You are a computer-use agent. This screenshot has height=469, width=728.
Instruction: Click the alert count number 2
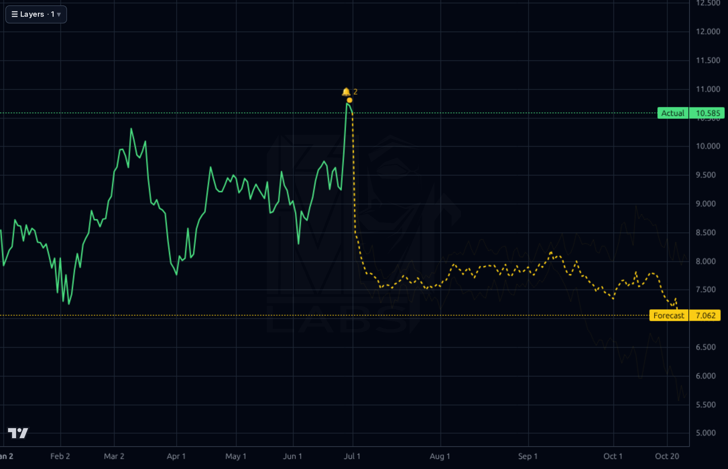(355, 92)
